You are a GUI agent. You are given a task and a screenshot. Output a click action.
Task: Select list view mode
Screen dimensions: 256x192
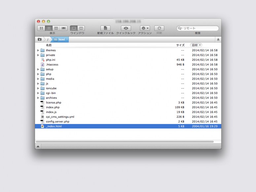coord(49,28)
